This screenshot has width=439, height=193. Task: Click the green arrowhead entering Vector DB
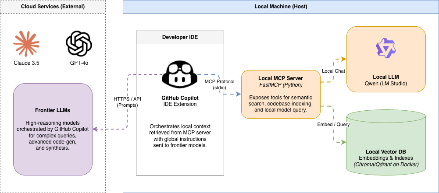tap(344, 142)
